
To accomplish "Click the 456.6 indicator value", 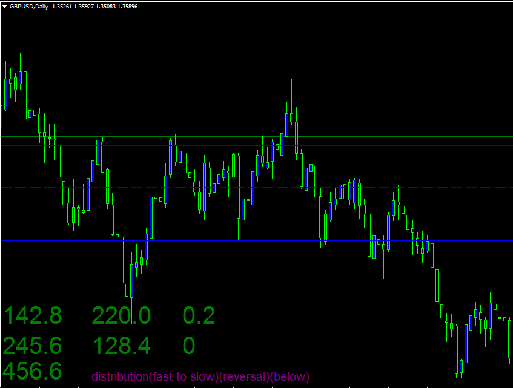I will pos(32,370).
